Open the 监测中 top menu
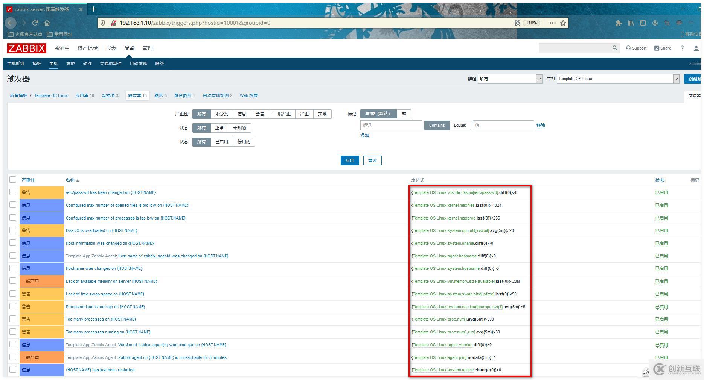 pos(62,48)
